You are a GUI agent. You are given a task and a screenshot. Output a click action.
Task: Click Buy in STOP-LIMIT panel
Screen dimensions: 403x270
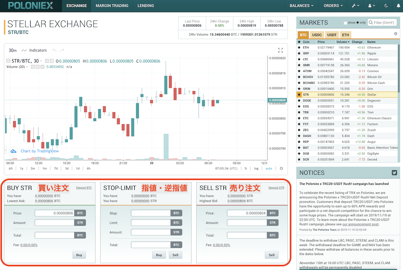point(159,255)
